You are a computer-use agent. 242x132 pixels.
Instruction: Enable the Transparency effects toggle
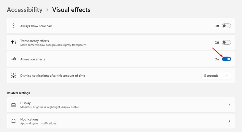coord(226,43)
